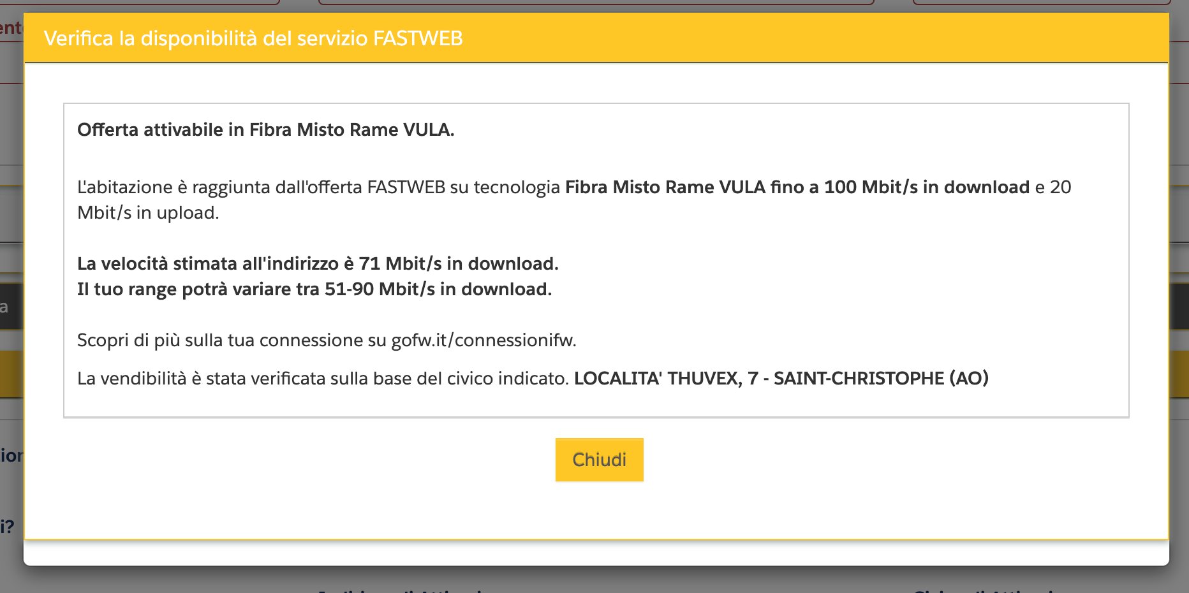Click the Mbit/s in upload text

coord(147,213)
